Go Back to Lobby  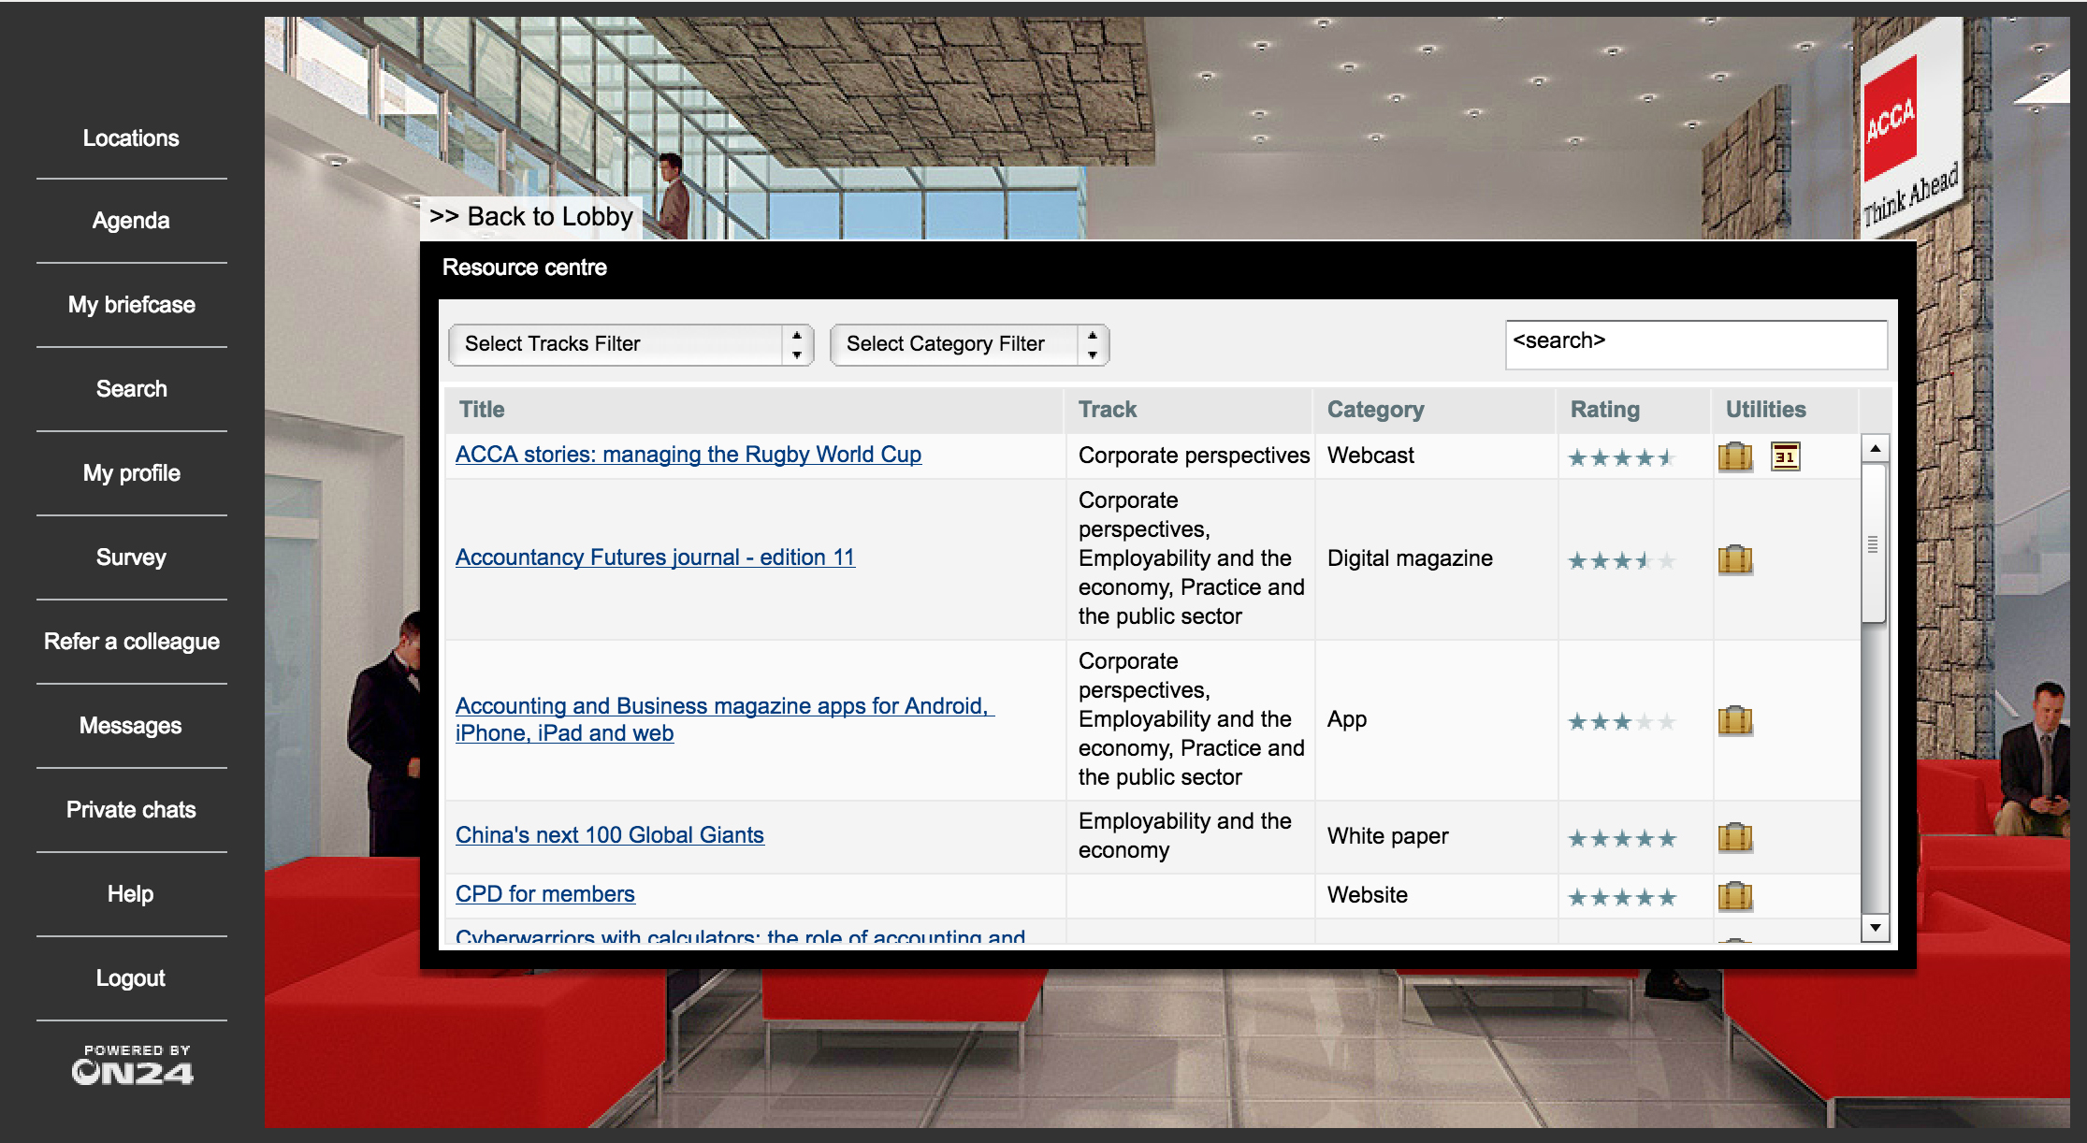[531, 217]
